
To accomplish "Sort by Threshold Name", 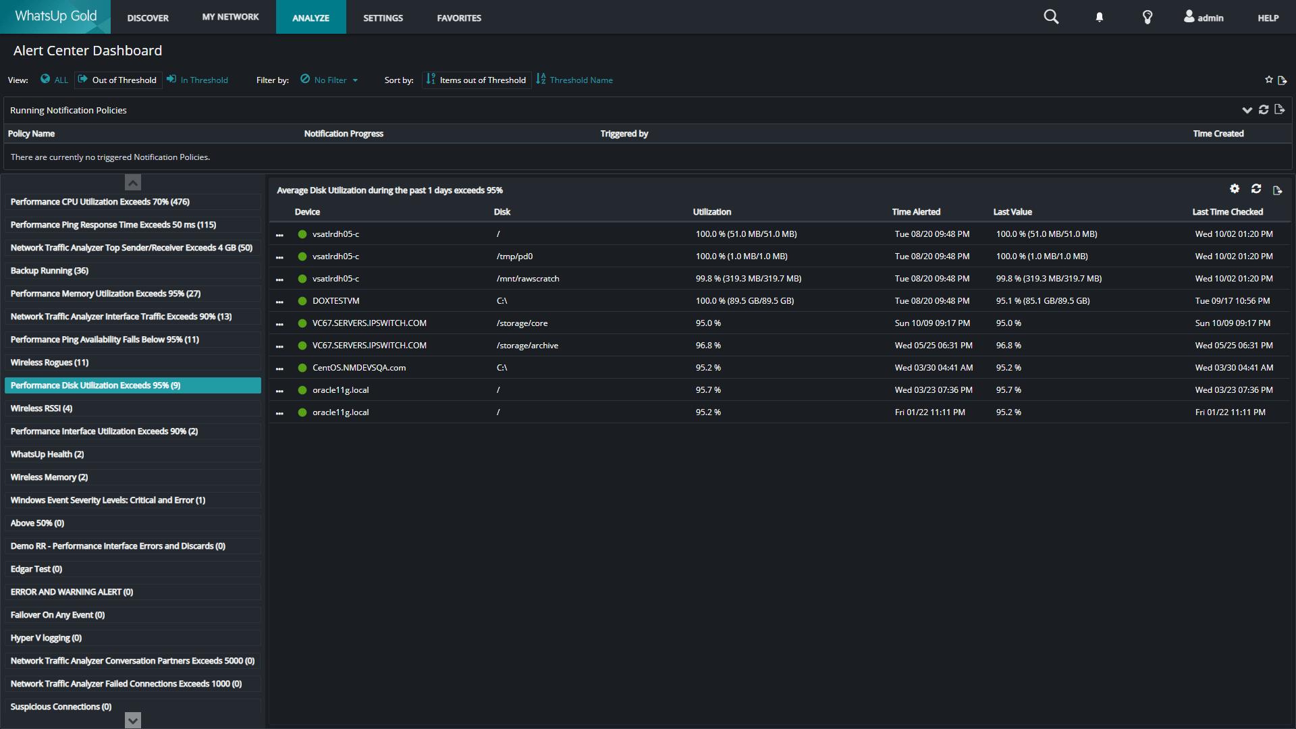I will click(574, 80).
